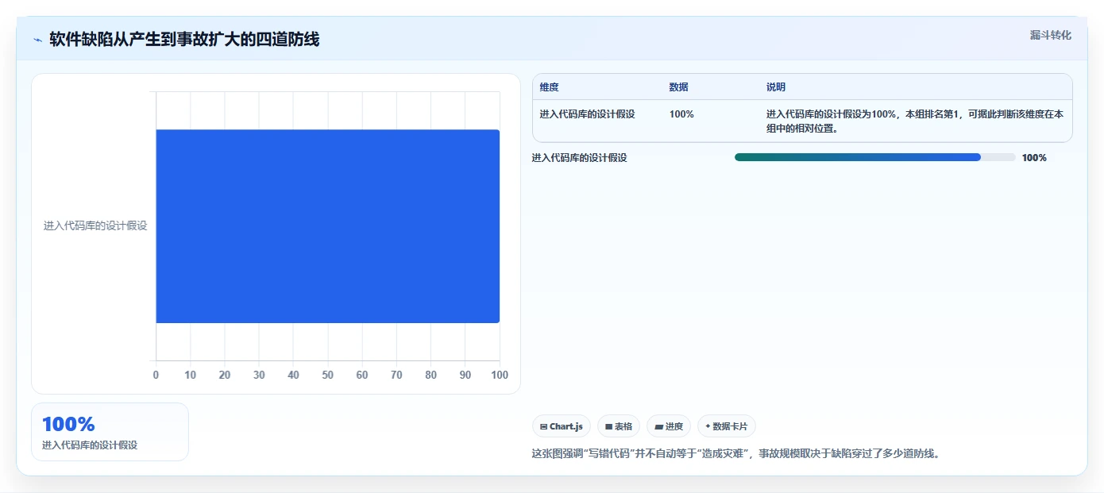Click the 漏斗转化 label in header
The image size is (1104, 493).
click(x=1050, y=35)
